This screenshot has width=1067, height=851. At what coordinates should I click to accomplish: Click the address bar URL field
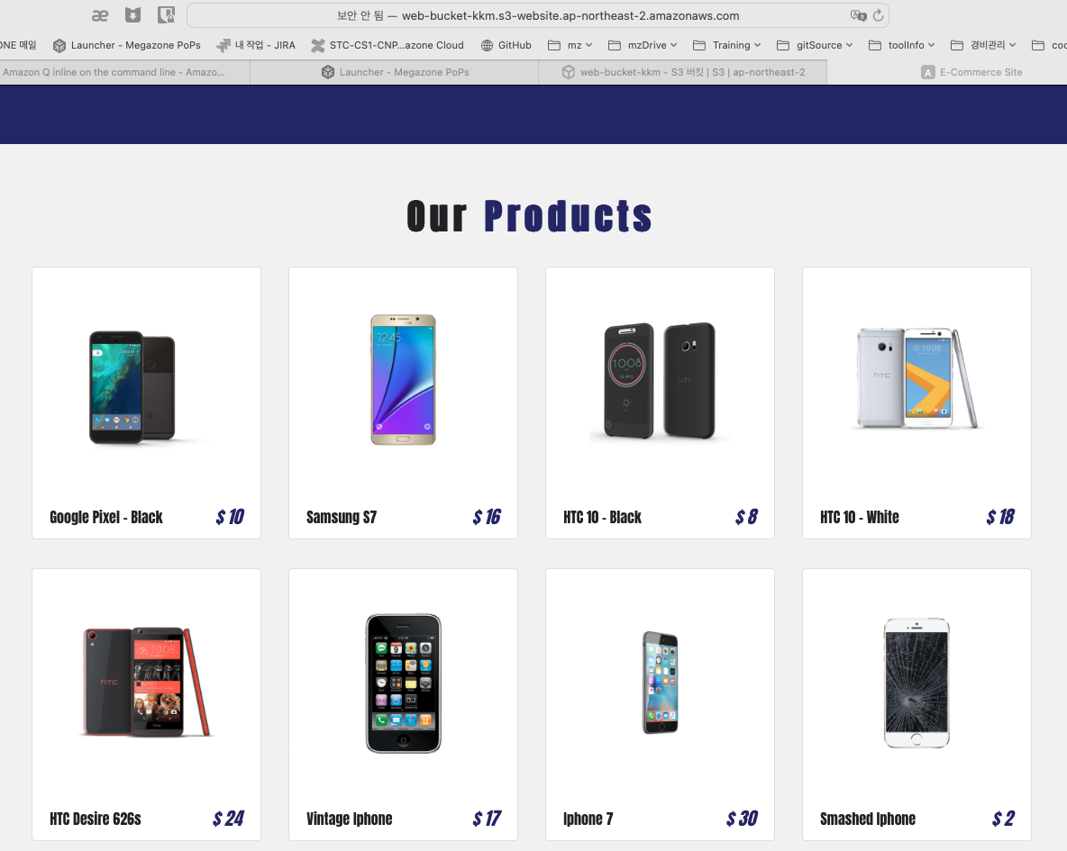click(x=537, y=15)
